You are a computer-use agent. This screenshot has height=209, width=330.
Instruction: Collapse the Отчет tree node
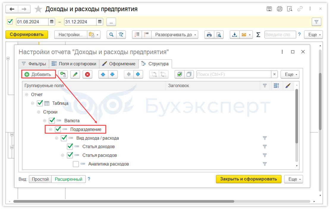pyautogui.click(x=26, y=95)
